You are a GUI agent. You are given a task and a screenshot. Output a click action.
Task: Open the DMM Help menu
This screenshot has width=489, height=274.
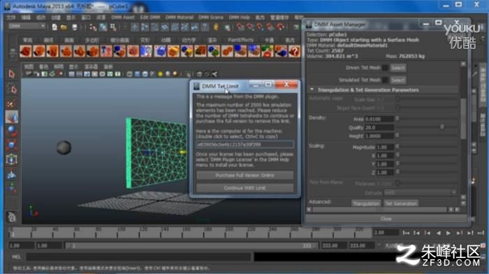[239, 17]
